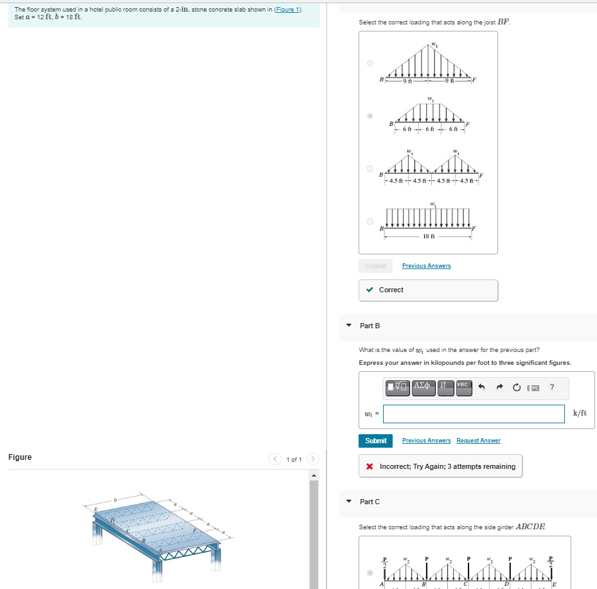Click the vec toolbar button
Image resolution: width=597 pixels, height=589 pixels.
[464, 388]
